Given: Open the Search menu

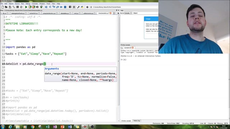Looking at the screenshot, I should click(11, 4).
